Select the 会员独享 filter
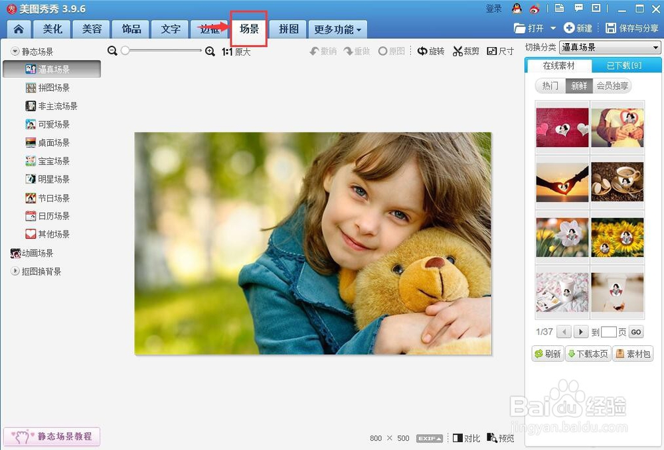This screenshot has height=450, width=664. tap(612, 85)
